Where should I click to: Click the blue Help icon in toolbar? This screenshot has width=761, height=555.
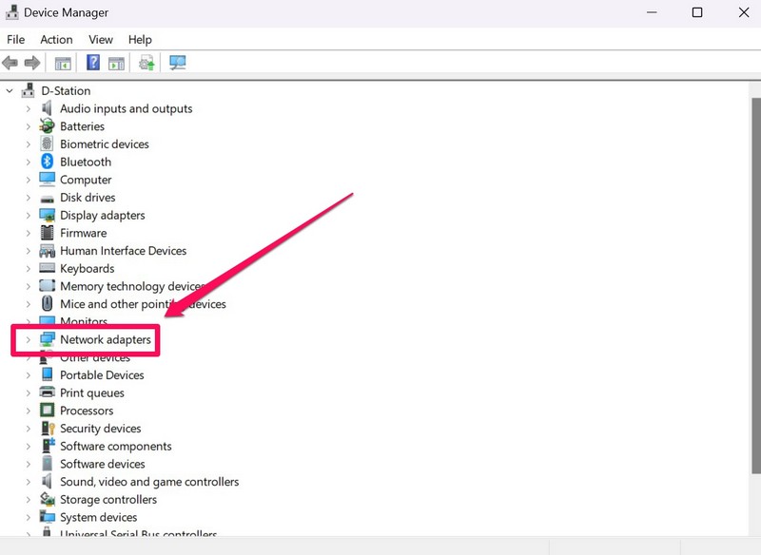(x=93, y=63)
